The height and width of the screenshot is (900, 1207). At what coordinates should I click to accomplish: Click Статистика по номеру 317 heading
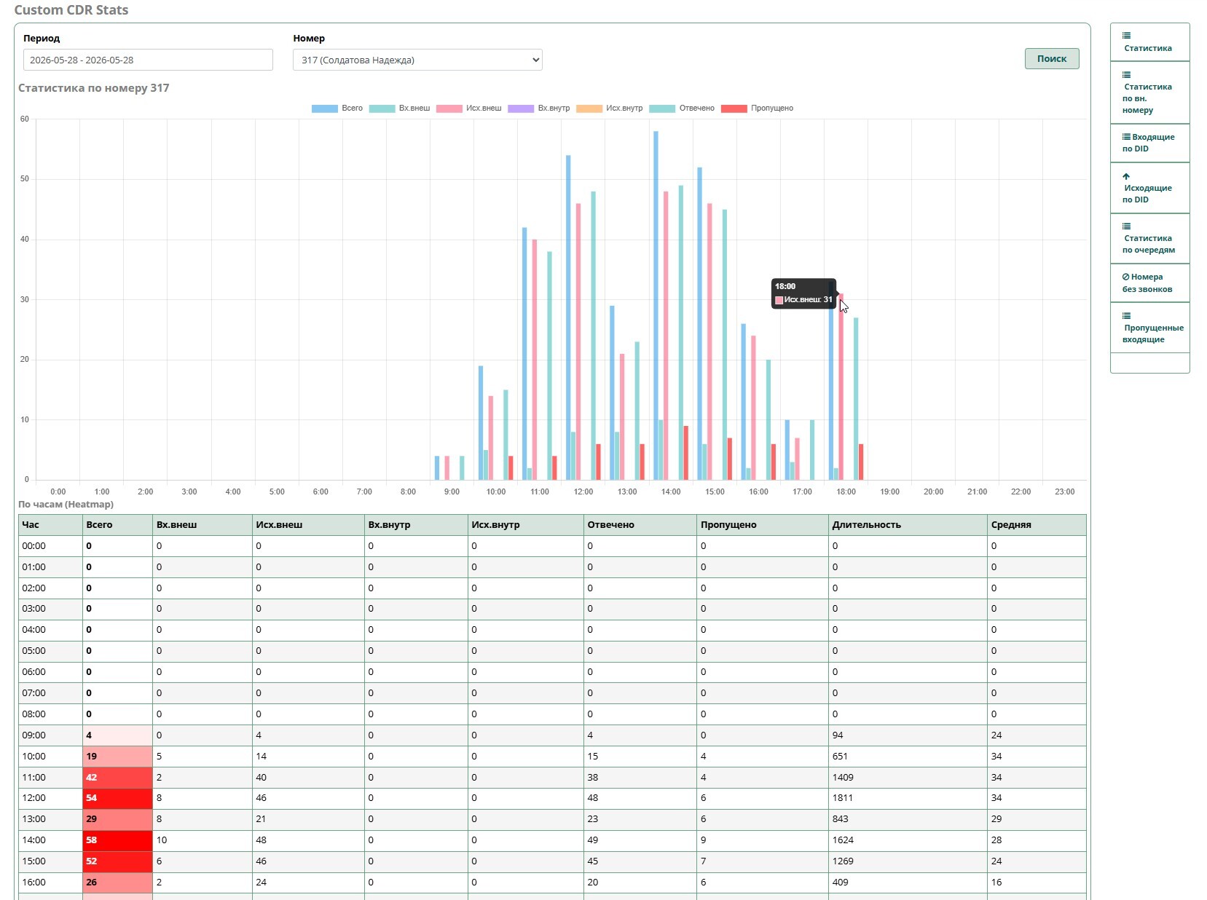[94, 88]
